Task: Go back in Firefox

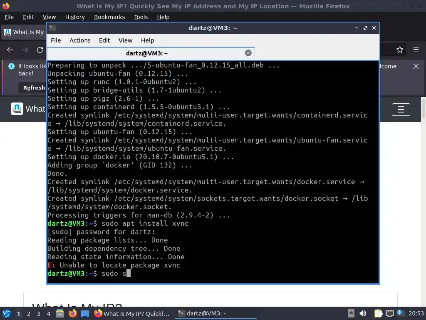Action: (x=10, y=50)
